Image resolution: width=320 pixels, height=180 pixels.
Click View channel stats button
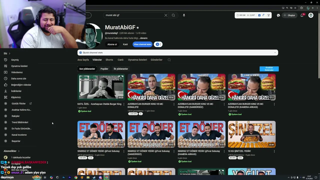(x=142, y=44)
